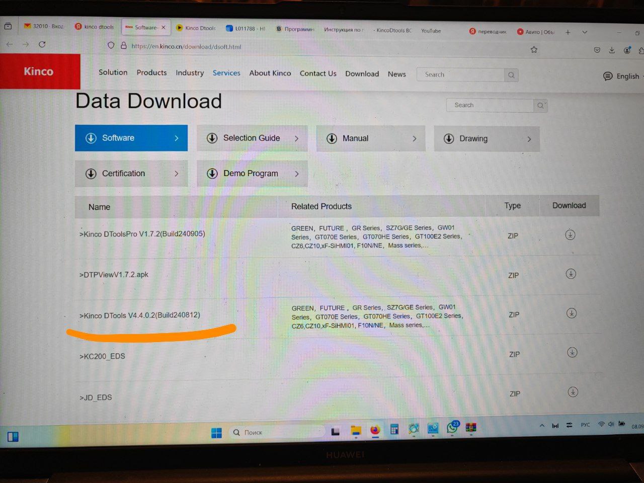Show hidden system tray icons
The image size is (644, 483).
(542, 426)
